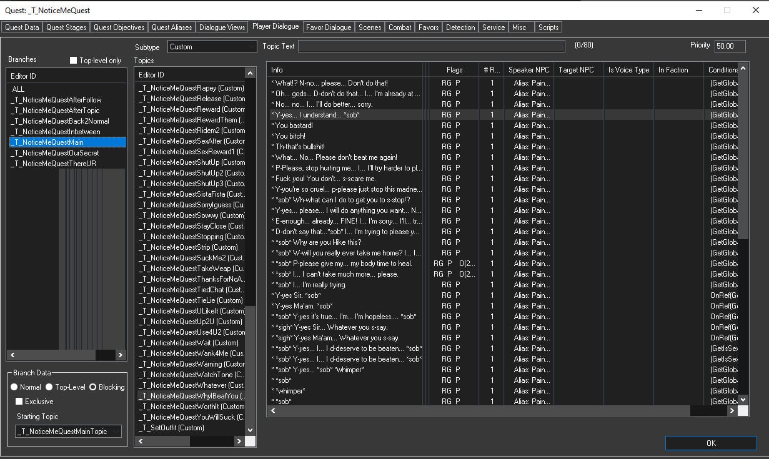Select info row 'You bastard!'

click(x=503, y=126)
